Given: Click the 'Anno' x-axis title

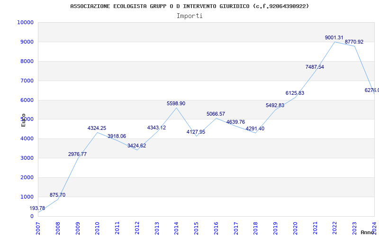Looking at the screenshot, I should tap(368, 232).
